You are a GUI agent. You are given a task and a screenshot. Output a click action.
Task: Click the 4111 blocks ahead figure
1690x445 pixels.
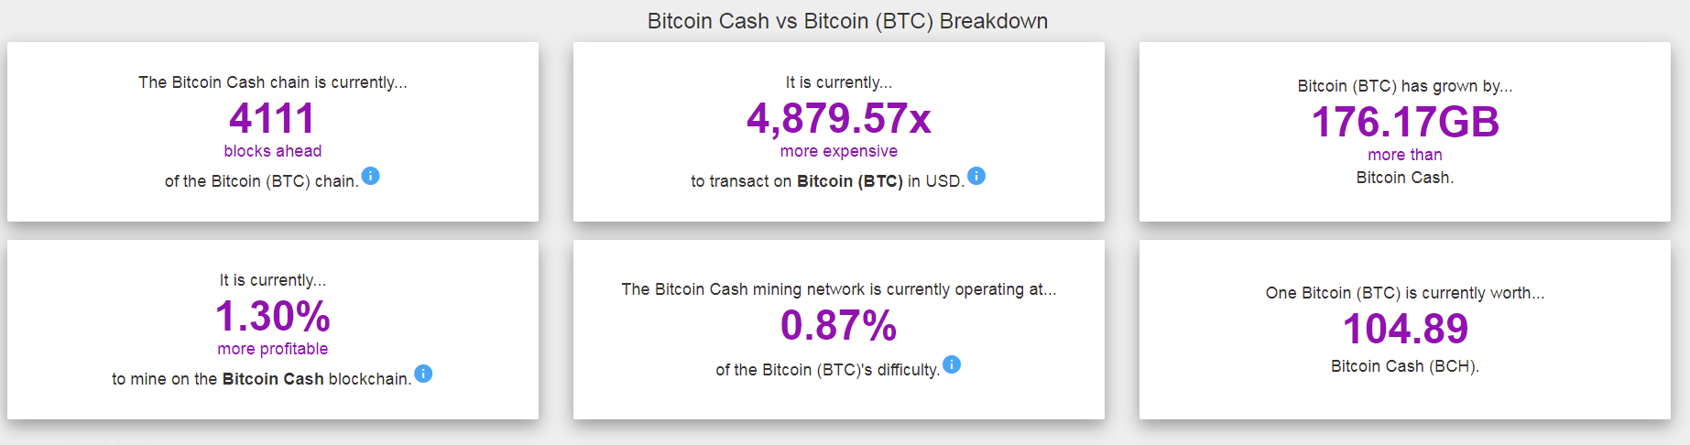272,118
